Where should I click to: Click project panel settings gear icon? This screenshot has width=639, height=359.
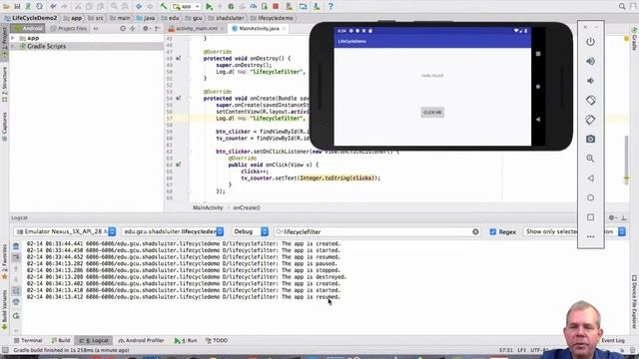pos(146,29)
